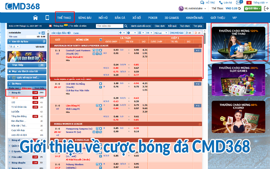Open Mục ưa thích của tôi favorites

point(27,71)
